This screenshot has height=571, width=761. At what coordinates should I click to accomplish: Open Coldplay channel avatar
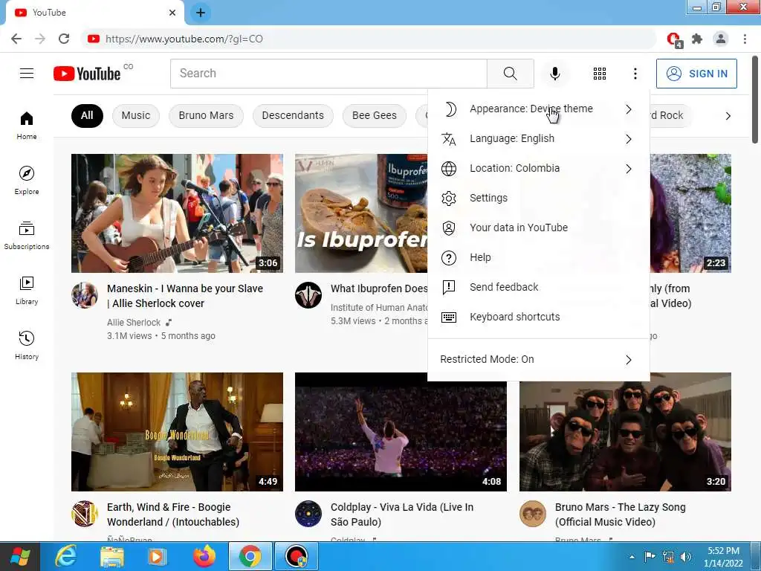(x=308, y=514)
